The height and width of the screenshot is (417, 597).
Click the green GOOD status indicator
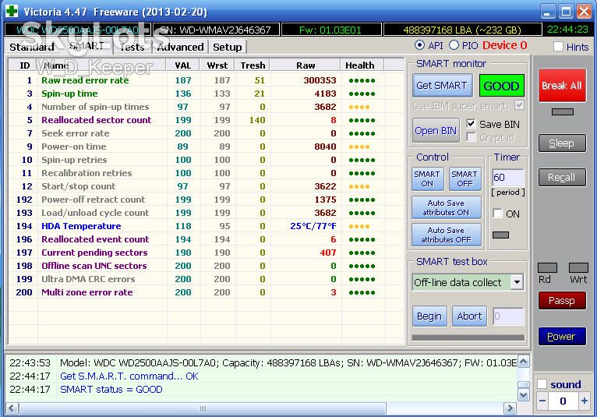(x=501, y=86)
